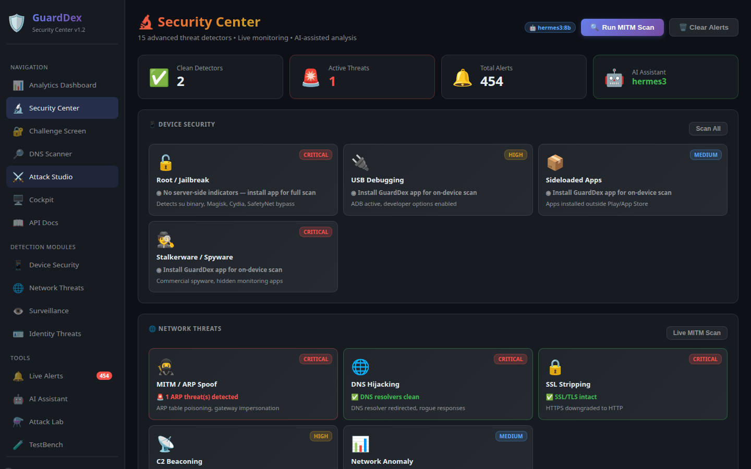The height and width of the screenshot is (469, 751).
Task: Click the Analytics Dashboard chart icon
Action: coord(18,85)
